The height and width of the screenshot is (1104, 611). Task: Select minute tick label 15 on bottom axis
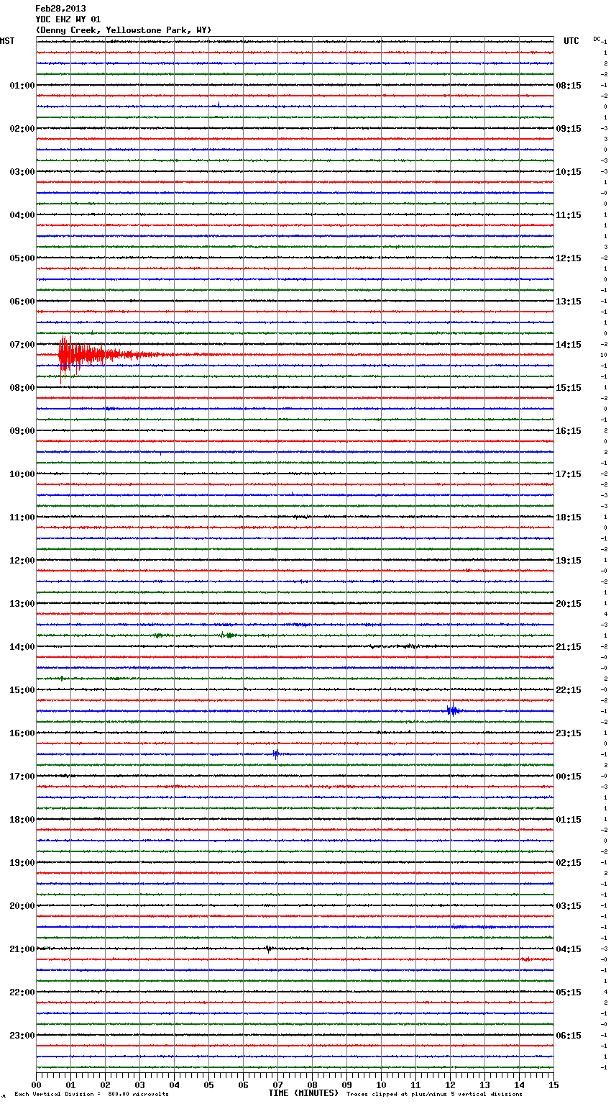553,1085
